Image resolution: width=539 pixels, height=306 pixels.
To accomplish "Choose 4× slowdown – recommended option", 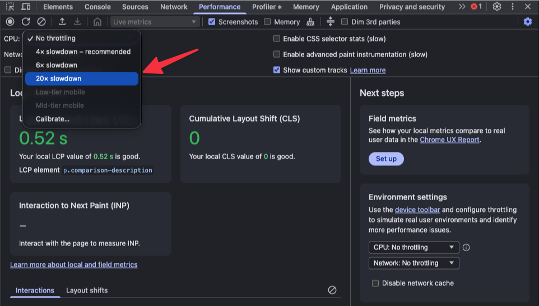I will pos(83,52).
